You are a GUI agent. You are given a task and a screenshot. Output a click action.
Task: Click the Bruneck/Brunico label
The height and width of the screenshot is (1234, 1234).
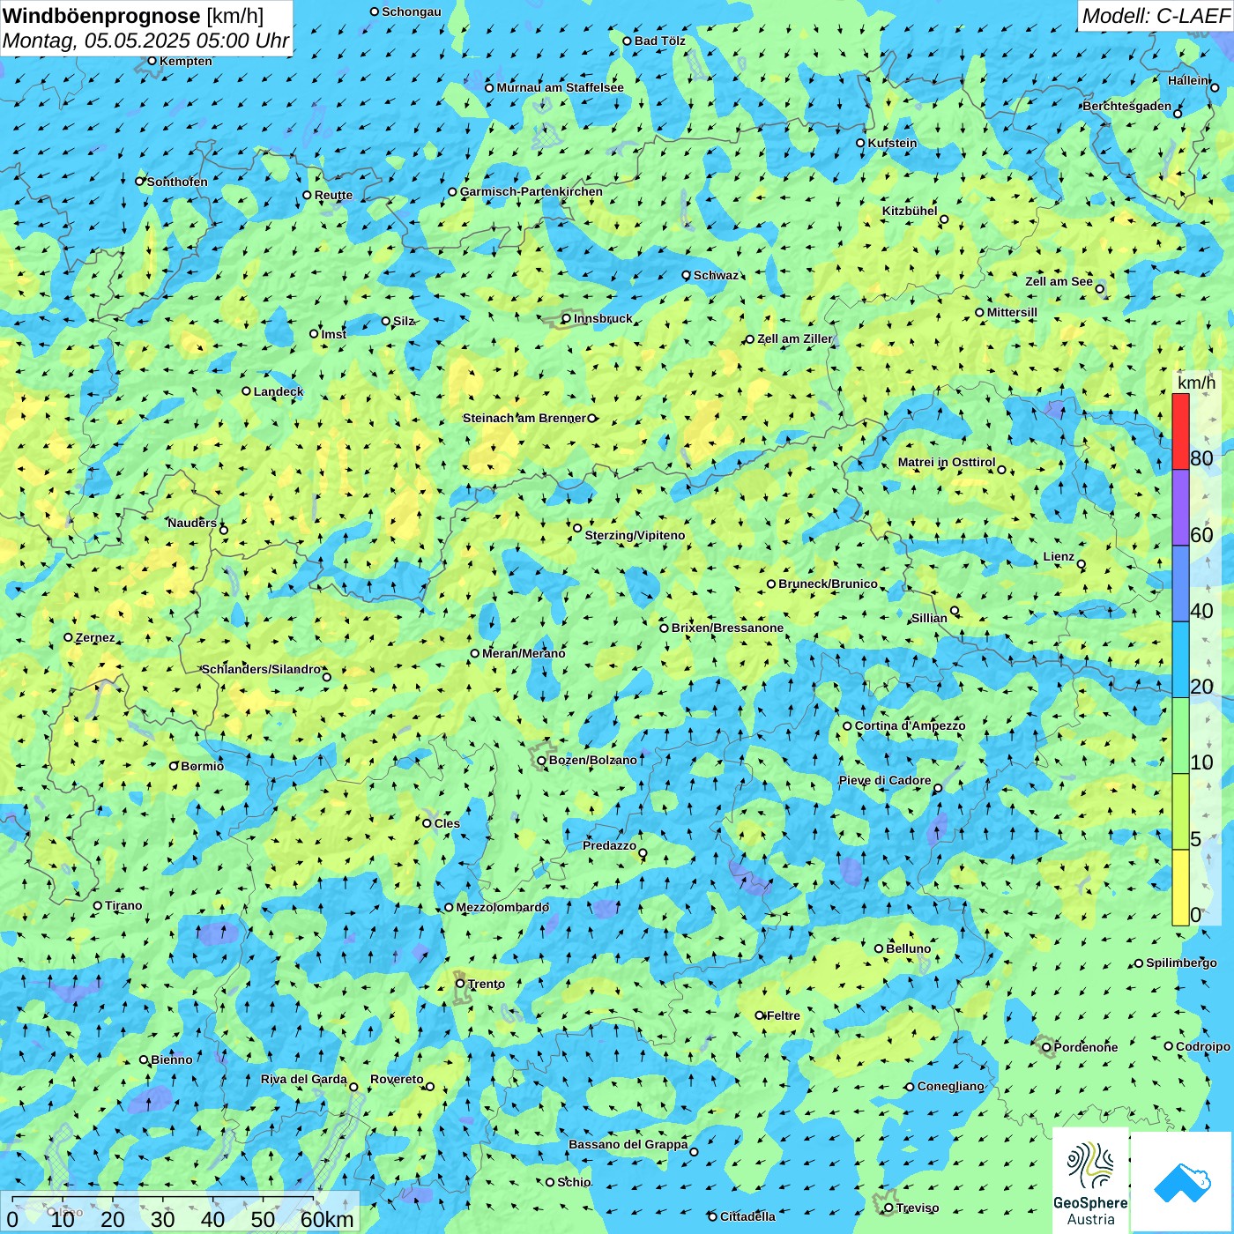coord(828,584)
